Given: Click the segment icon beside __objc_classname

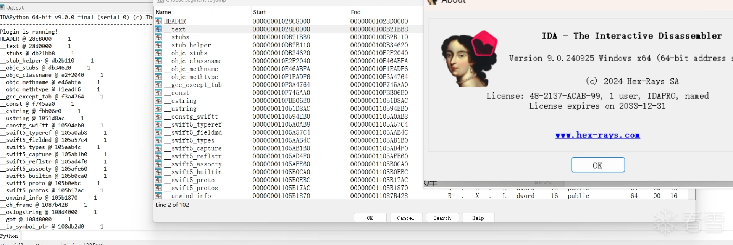Looking at the screenshot, I should [158, 61].
